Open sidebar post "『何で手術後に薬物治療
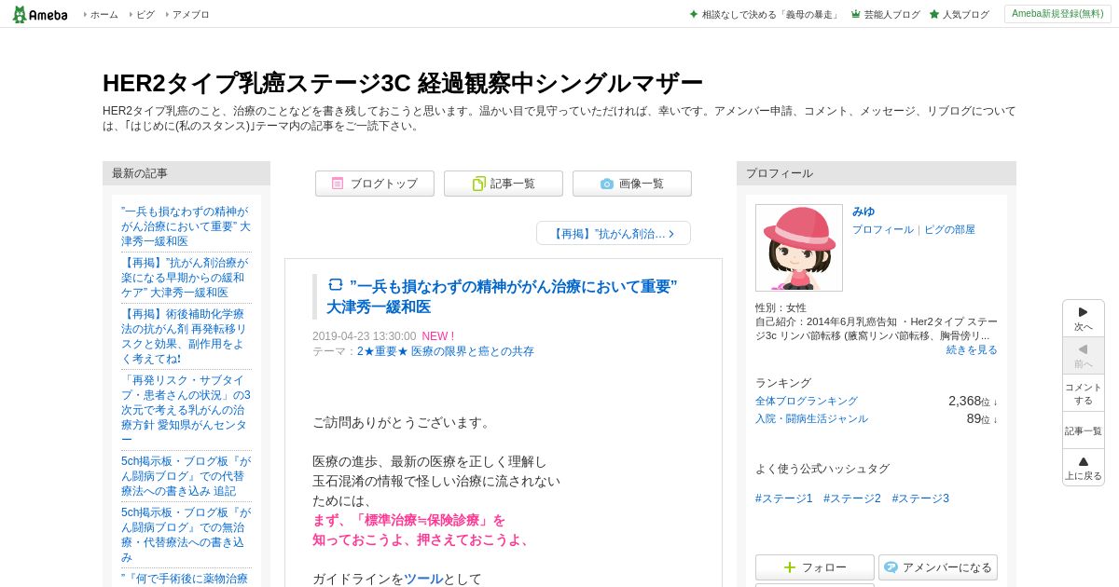Image resolution: width=1119 pixels, height=587 pixels. 185,579
